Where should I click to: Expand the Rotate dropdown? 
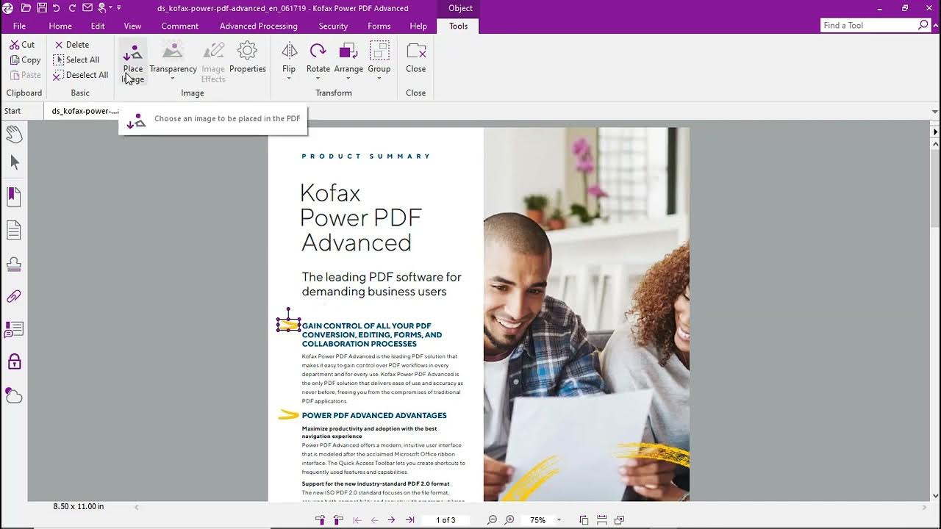click(x=318, y=78)
